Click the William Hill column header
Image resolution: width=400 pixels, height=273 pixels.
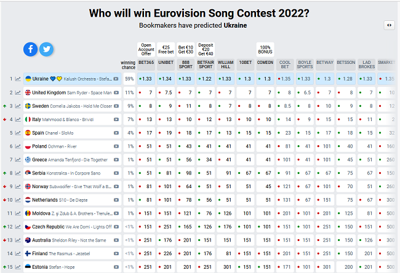(x=226, y=62)
